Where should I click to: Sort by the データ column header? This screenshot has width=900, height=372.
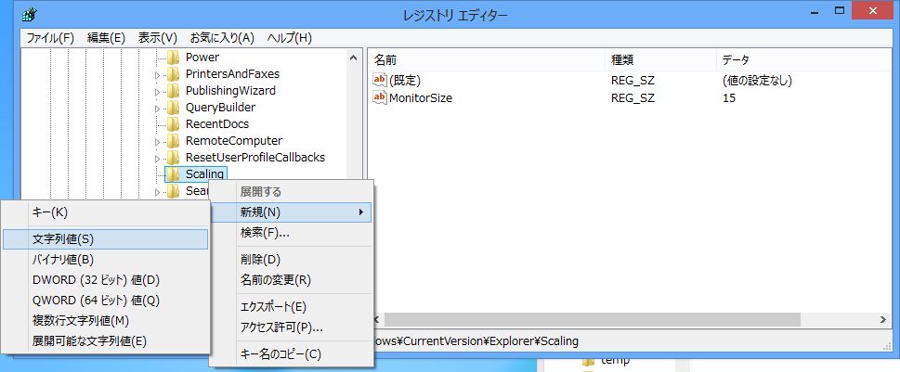click(x=803, y=59)
